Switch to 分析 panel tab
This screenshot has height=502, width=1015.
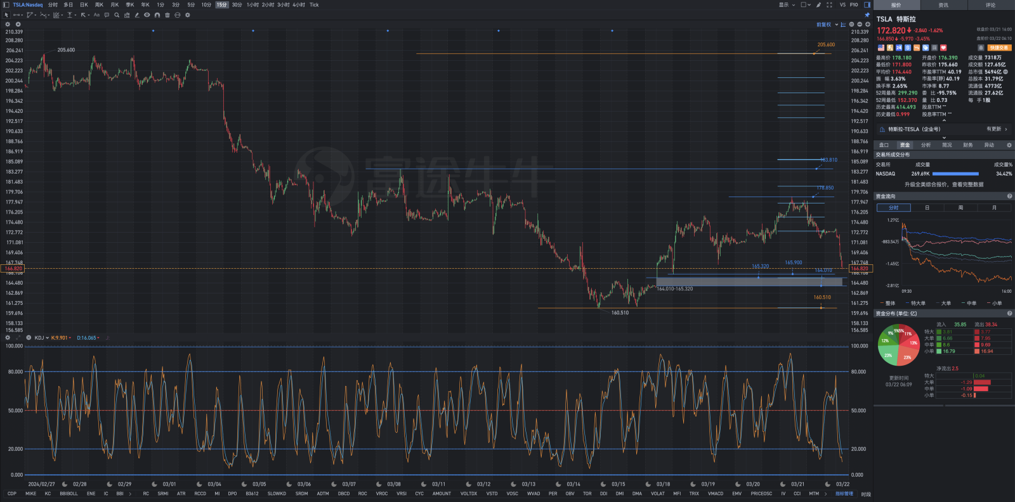pos(926,145)
